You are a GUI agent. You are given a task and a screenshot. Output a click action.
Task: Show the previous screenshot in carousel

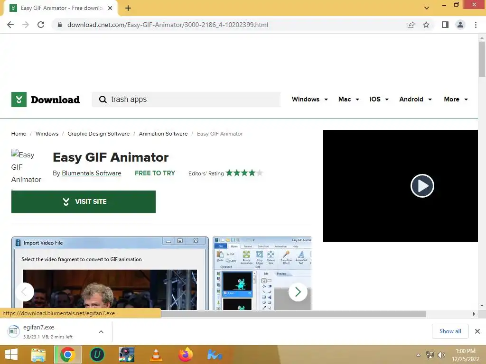click(x=24, y=292)
